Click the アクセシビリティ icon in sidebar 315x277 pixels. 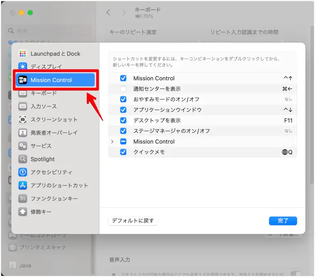tap(23, 172)
